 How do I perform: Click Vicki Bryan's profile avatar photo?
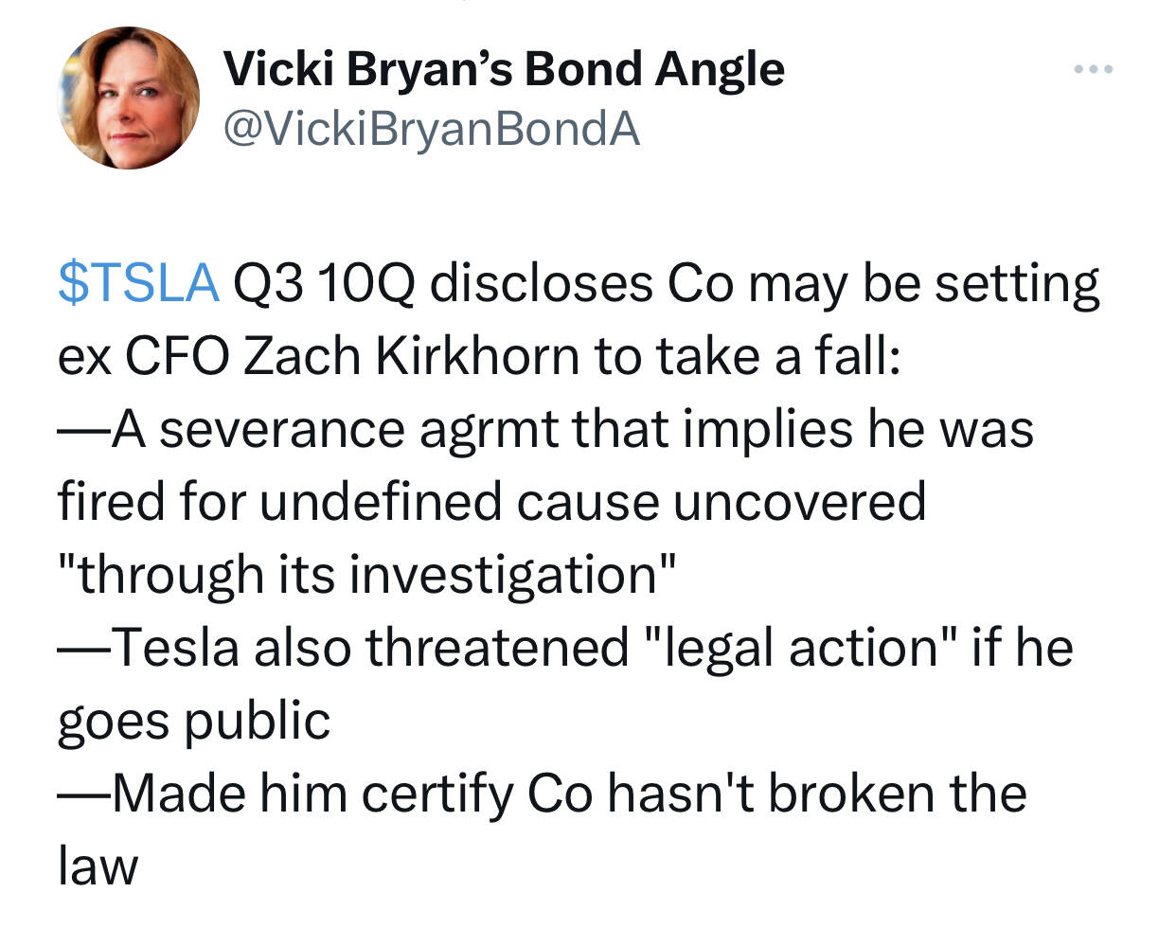(129, 98)
